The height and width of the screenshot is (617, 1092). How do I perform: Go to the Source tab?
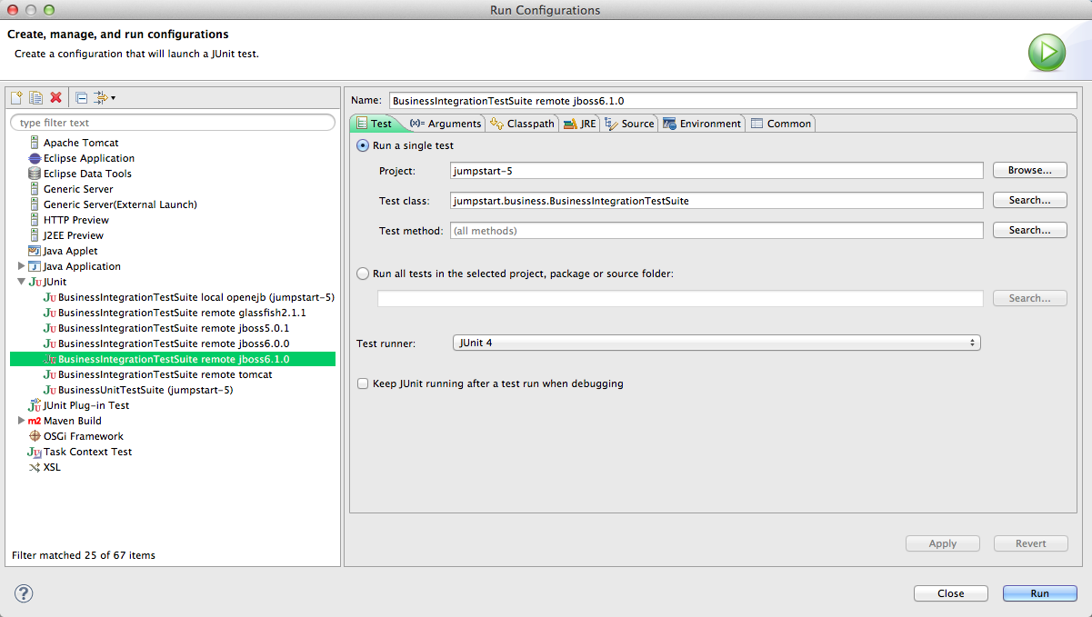click(x=629, y=124)
